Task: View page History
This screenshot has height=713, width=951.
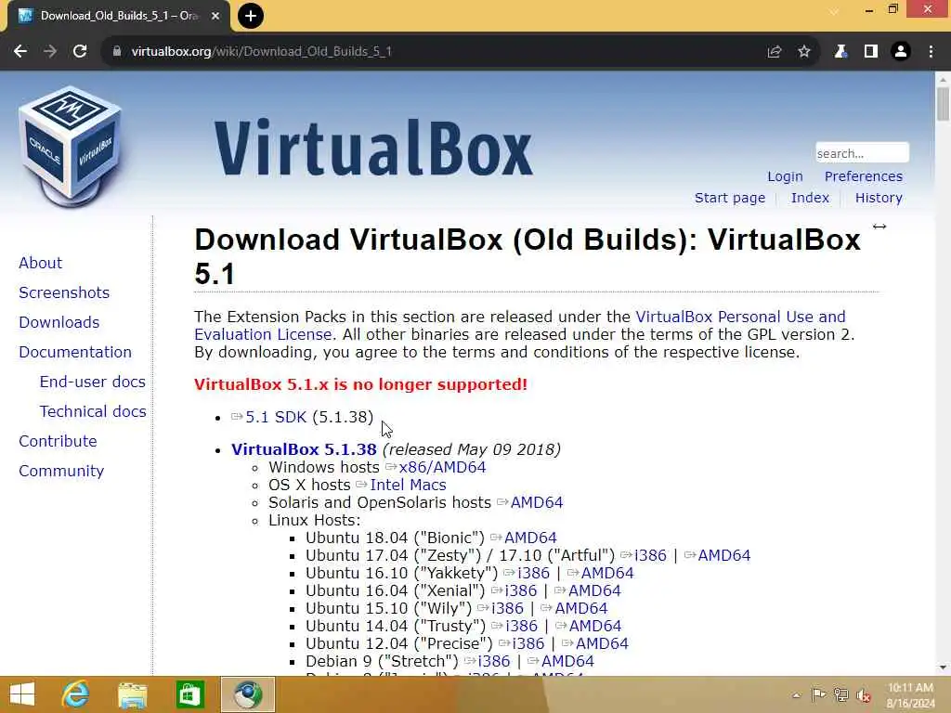Action: coord(879,198)
